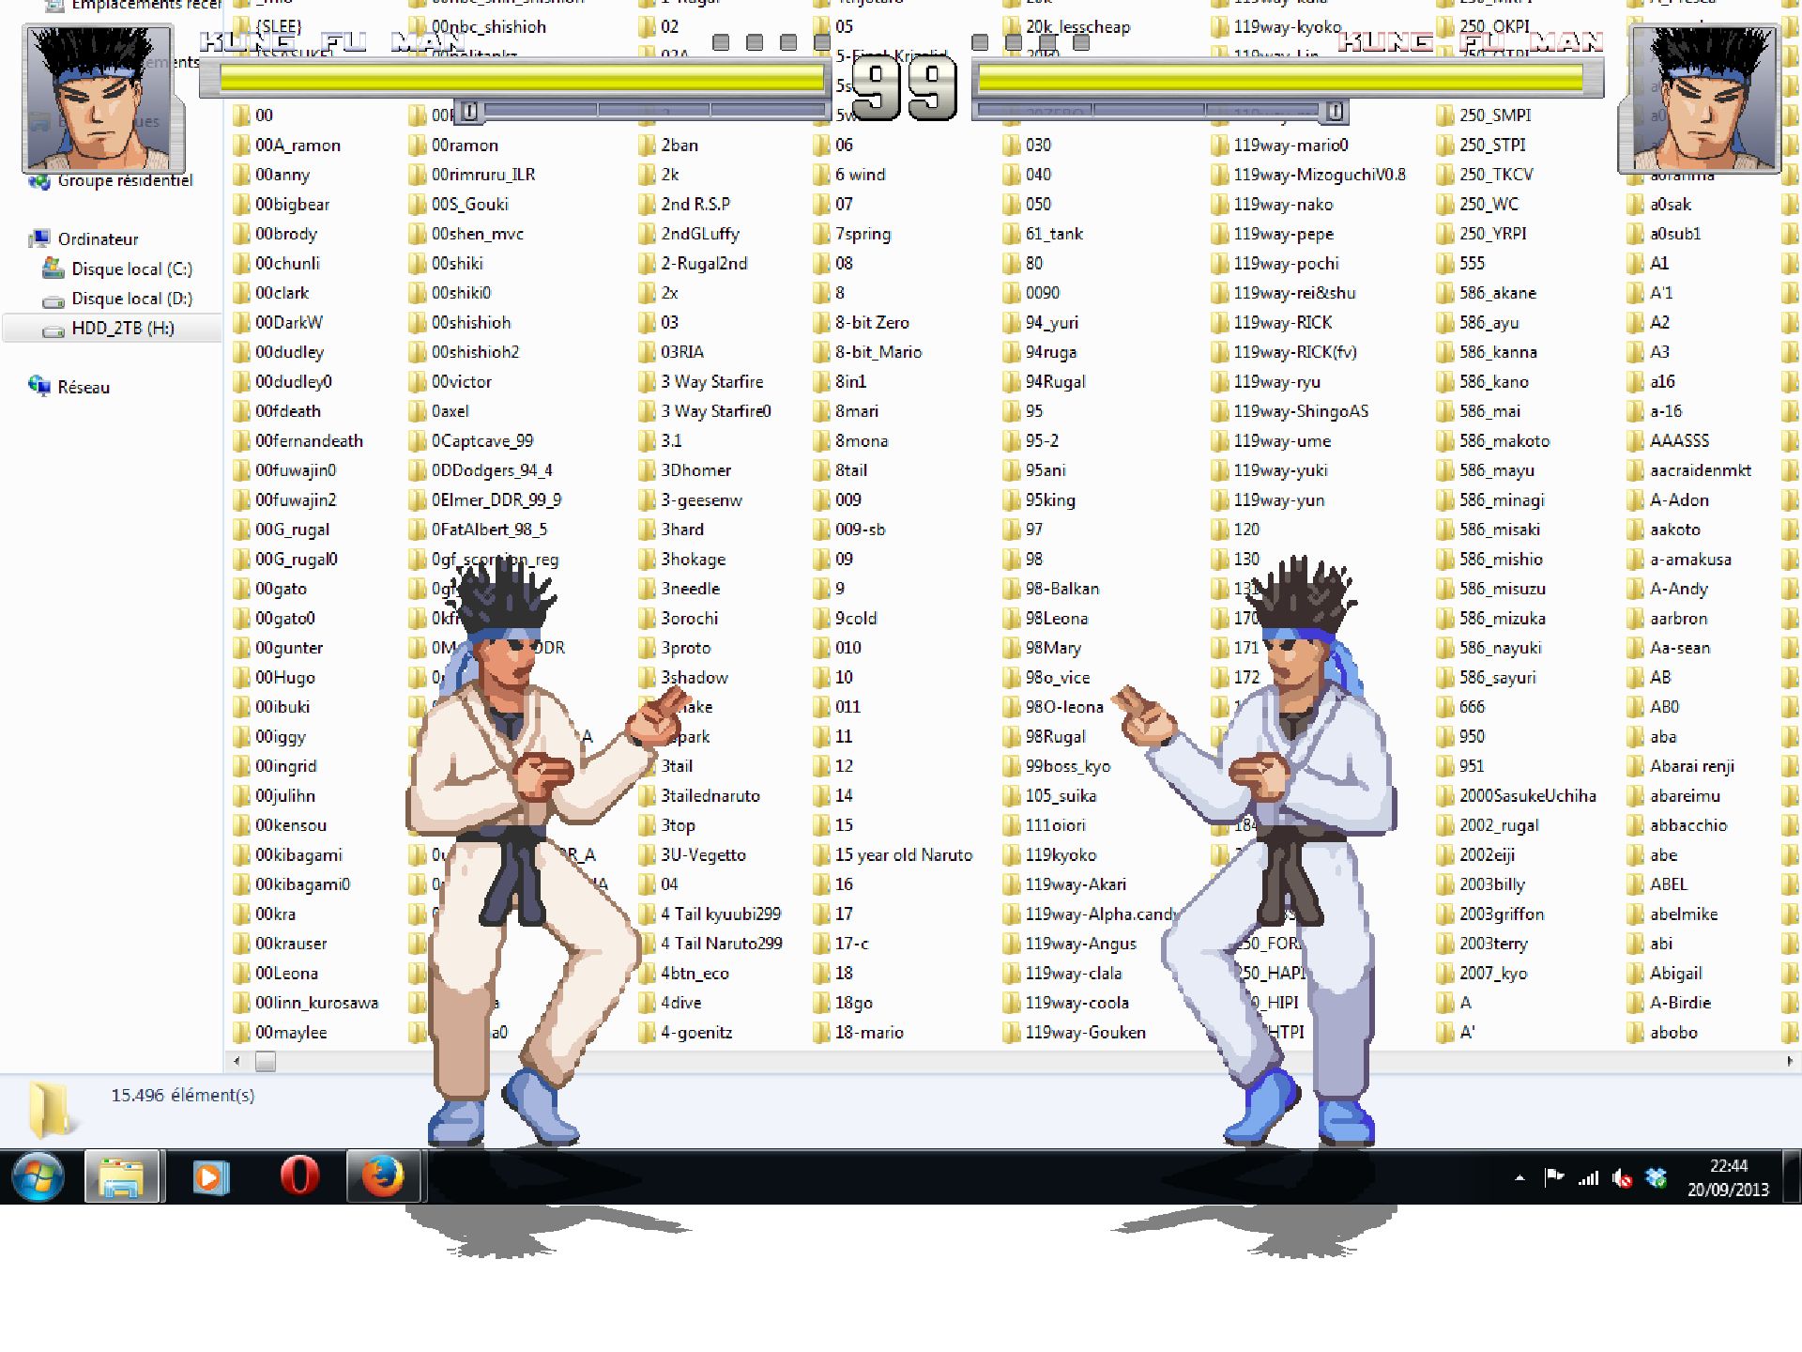Select the folder named 99boss_kyo
The height and width of the screenshot is (1352, 1802).
pos(1068,766)
